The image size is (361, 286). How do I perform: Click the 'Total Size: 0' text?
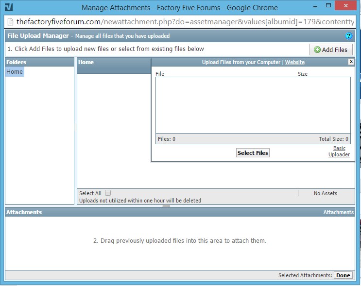tap(333, 139)
